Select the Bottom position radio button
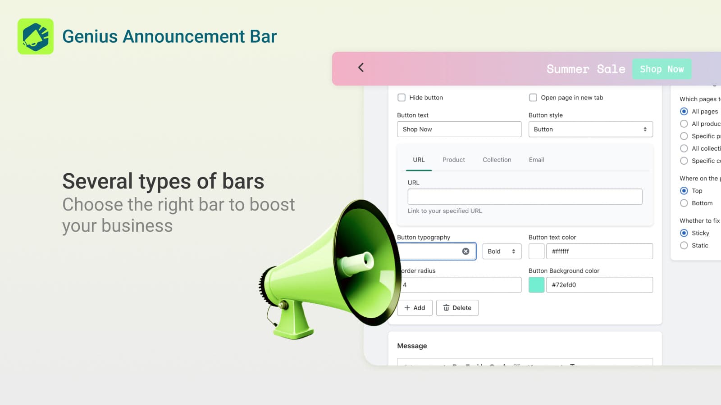 [x=684, y=203]
